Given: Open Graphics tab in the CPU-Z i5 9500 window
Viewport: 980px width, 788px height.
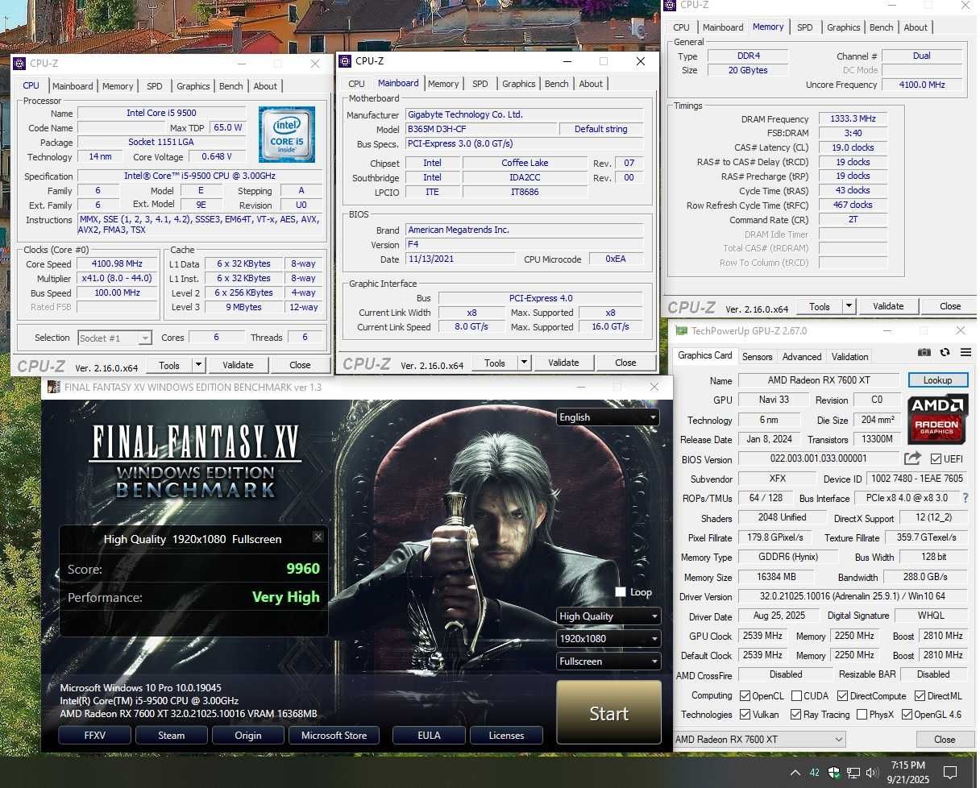Looking at the screenshot, I should pyautogui.click(x=193, y=86).
